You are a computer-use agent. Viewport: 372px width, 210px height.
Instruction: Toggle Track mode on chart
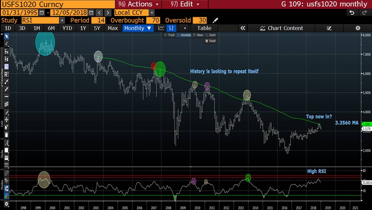[x=169, y=35]
